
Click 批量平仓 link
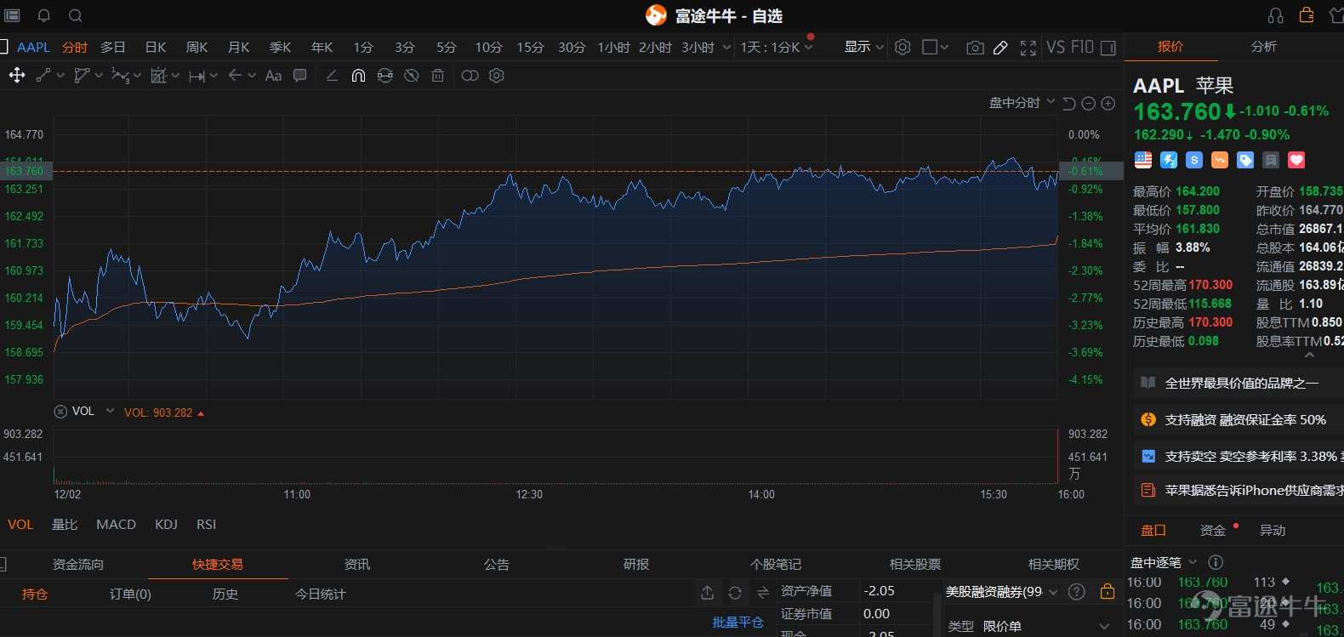pyautogui.click(x=737, y=623)
